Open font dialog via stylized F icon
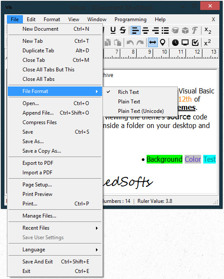 195,30
